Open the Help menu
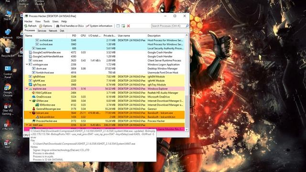This screenshot has width=306, height=172. click(x=64, y=21)
